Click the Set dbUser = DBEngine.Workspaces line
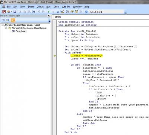This screenshot has width=149, height=135. click(101, 46)
